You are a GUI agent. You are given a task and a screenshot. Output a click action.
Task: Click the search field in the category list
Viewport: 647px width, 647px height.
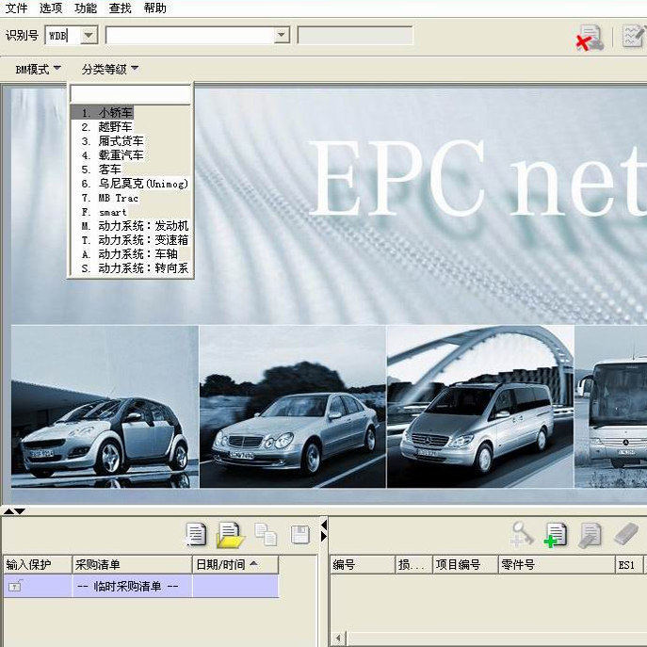130,94
